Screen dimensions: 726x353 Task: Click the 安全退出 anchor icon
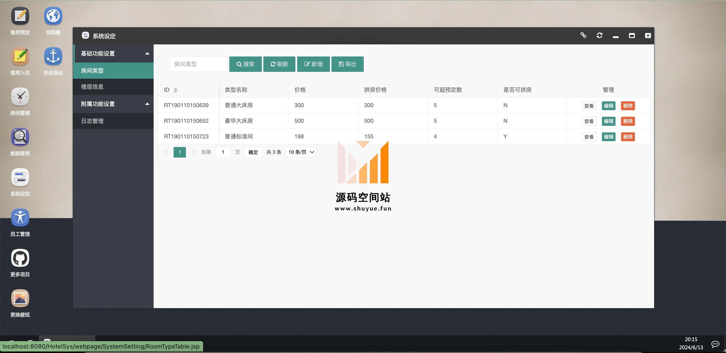(x=53, y=56)
